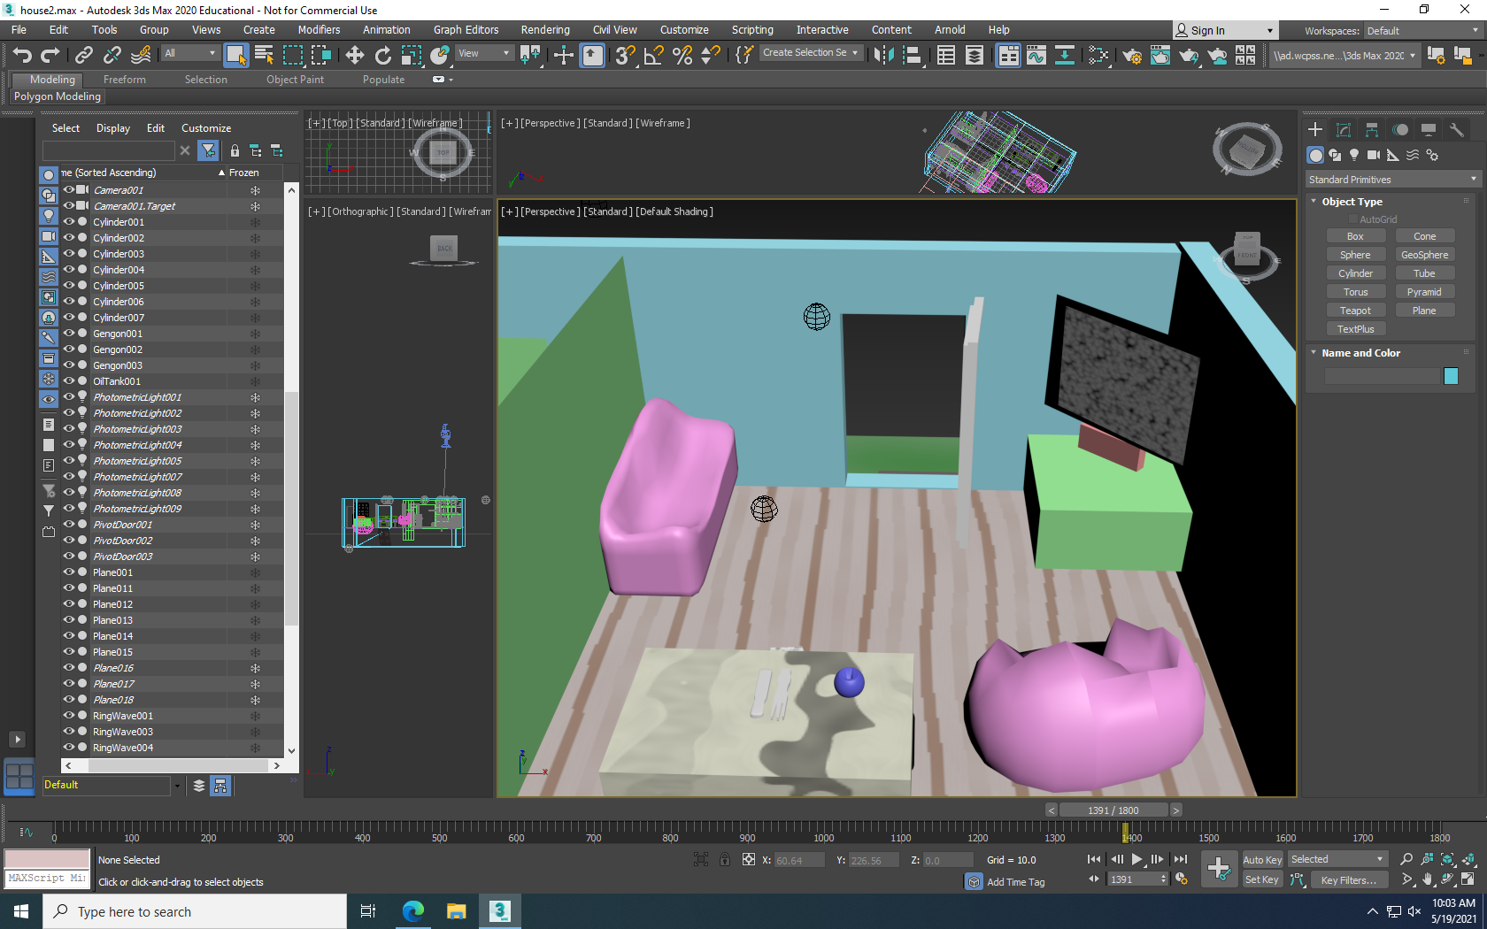Screen dimensions: 1487x929
Task: Click the Set Key button
Action: pyautogui.click(x=1261, y=879)
